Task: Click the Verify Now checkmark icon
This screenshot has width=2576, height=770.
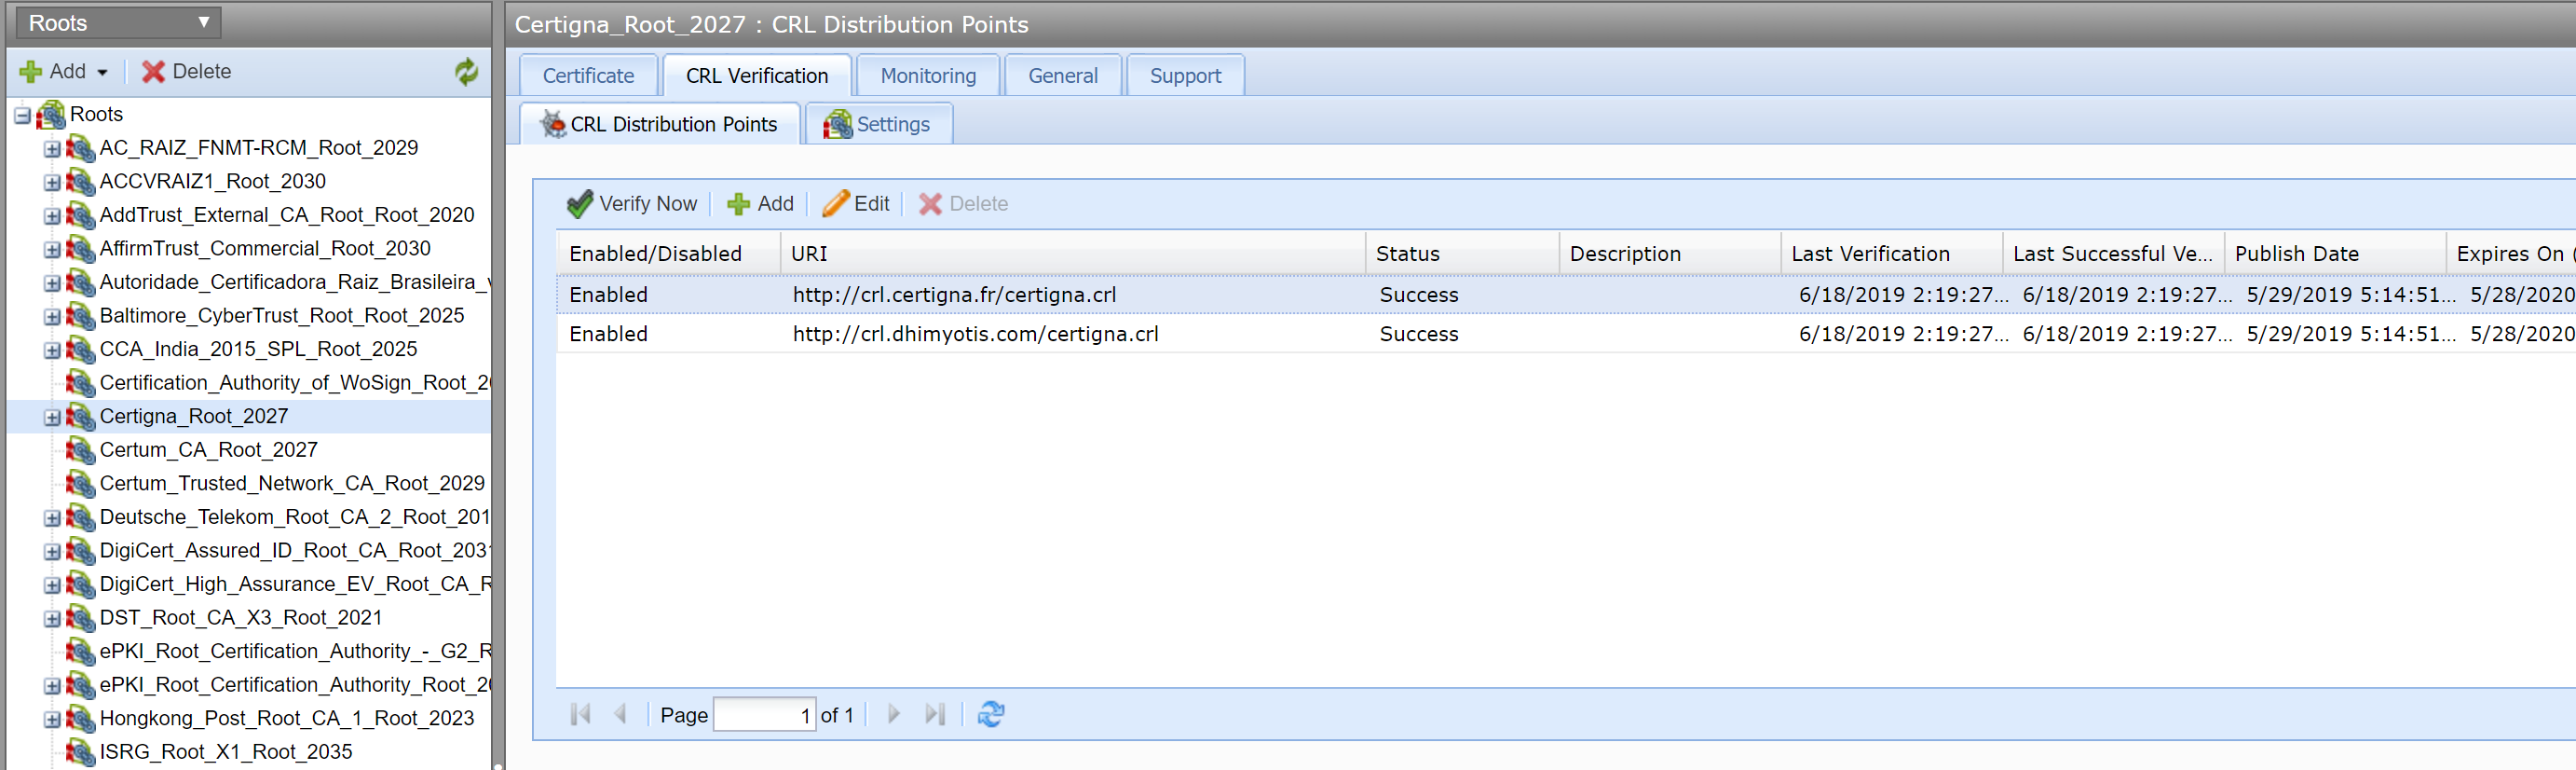Action: point(579,204)
